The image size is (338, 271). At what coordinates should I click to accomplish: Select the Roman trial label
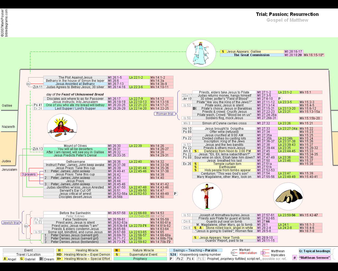point(165,114)
